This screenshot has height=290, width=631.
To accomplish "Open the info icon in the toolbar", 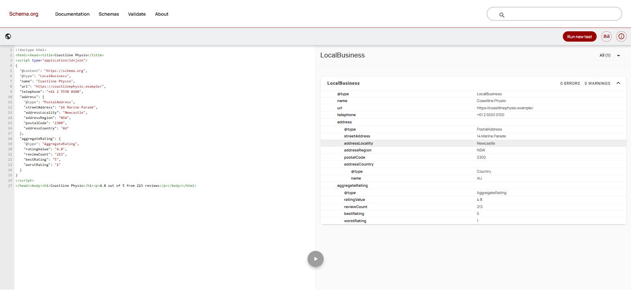I will 621,37.
